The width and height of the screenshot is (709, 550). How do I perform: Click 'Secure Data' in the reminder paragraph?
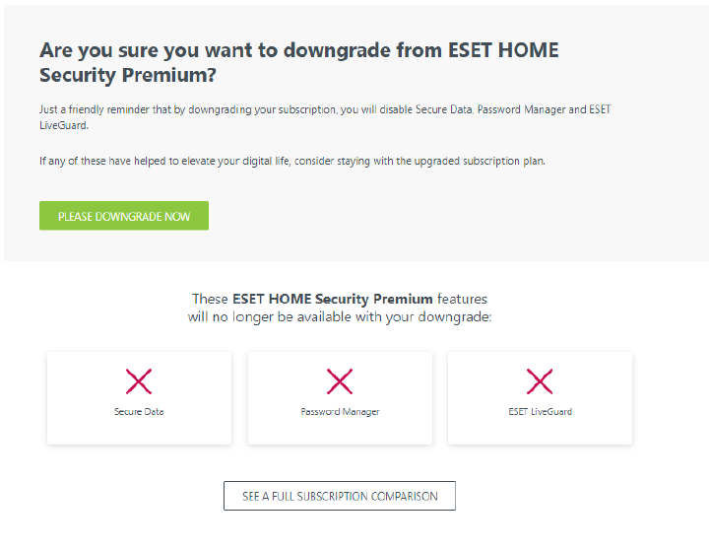446,109
